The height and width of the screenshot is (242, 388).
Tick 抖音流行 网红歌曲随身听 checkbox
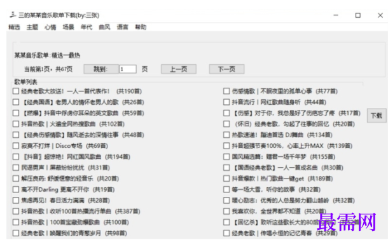tap(226, 102)
